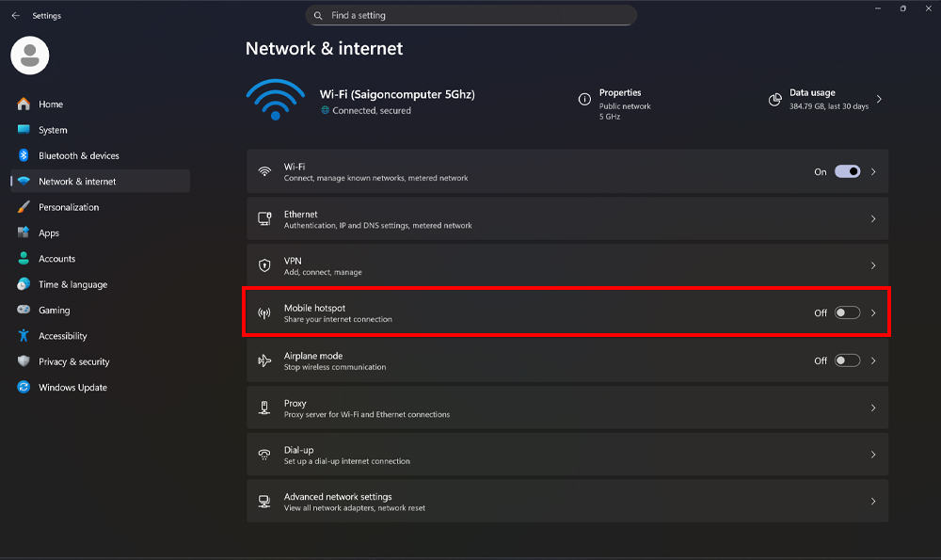Enable the Mobile hotspot toggle
This screenshot has width=941, height=560.
click(846, 312)
